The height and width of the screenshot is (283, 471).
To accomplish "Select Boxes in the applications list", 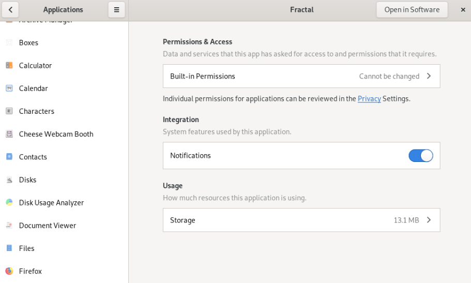I will (x=28, y=42).
